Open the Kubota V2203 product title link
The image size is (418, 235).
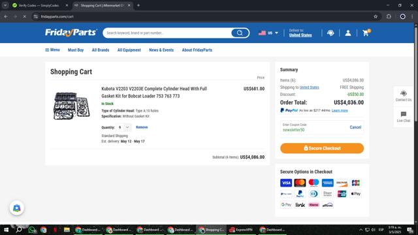[154, 92]
